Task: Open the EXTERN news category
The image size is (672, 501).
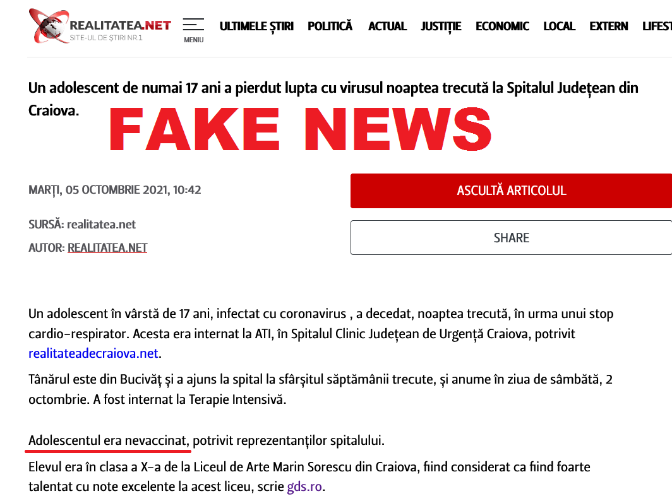Action: coord(609,26)
